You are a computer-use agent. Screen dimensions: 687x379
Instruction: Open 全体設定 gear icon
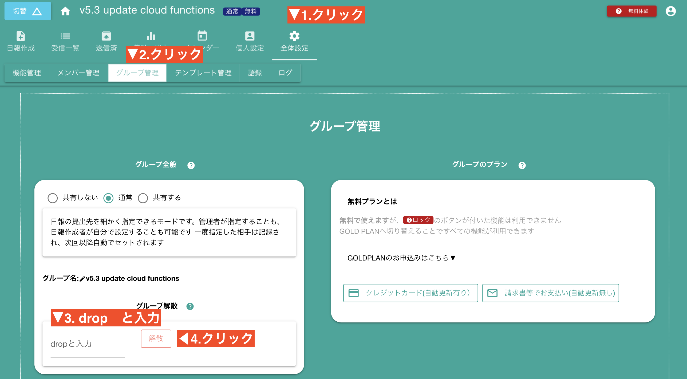click(x=294, y=36)
